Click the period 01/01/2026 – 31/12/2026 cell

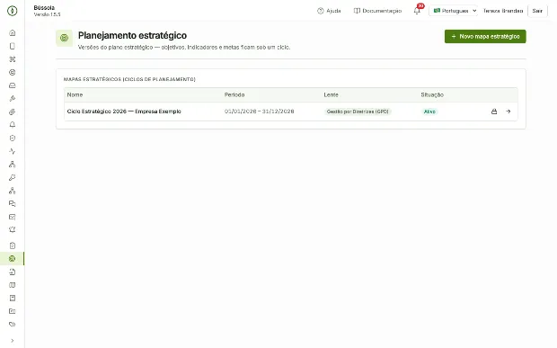[259, 112]
